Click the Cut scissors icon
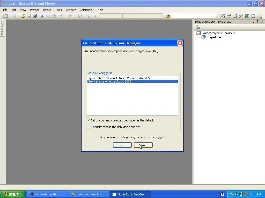The image size is (265, 198). [42, 16]
